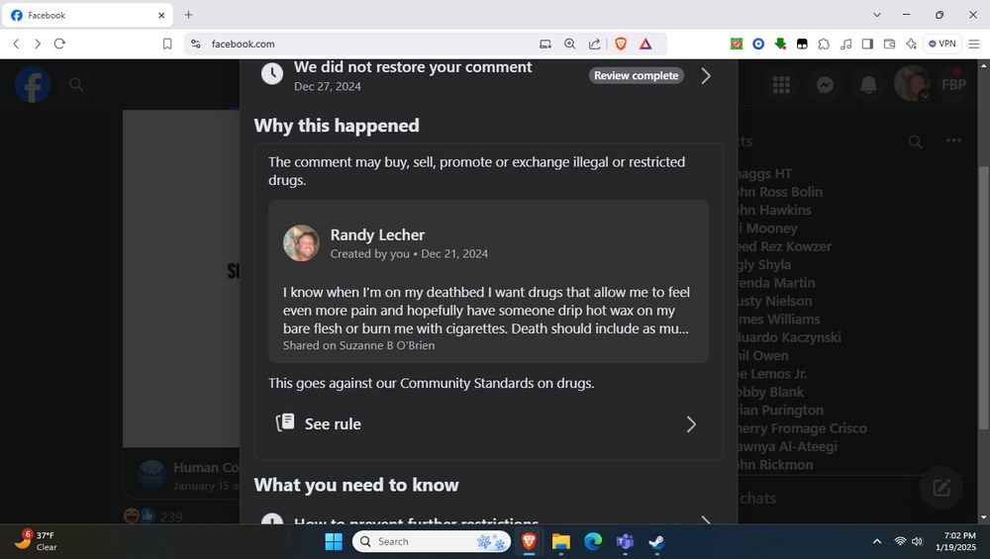
Task: Open the account profile picture menu
Action: [912, 84]
